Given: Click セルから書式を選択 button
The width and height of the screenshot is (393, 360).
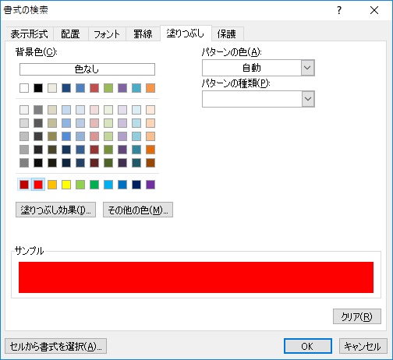Looking at the screenshot, I should pos(55,346).
